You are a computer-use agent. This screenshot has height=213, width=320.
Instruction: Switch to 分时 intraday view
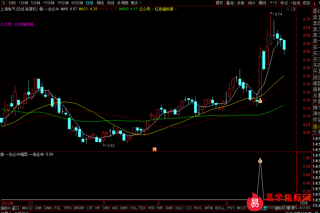coord(12,3)
